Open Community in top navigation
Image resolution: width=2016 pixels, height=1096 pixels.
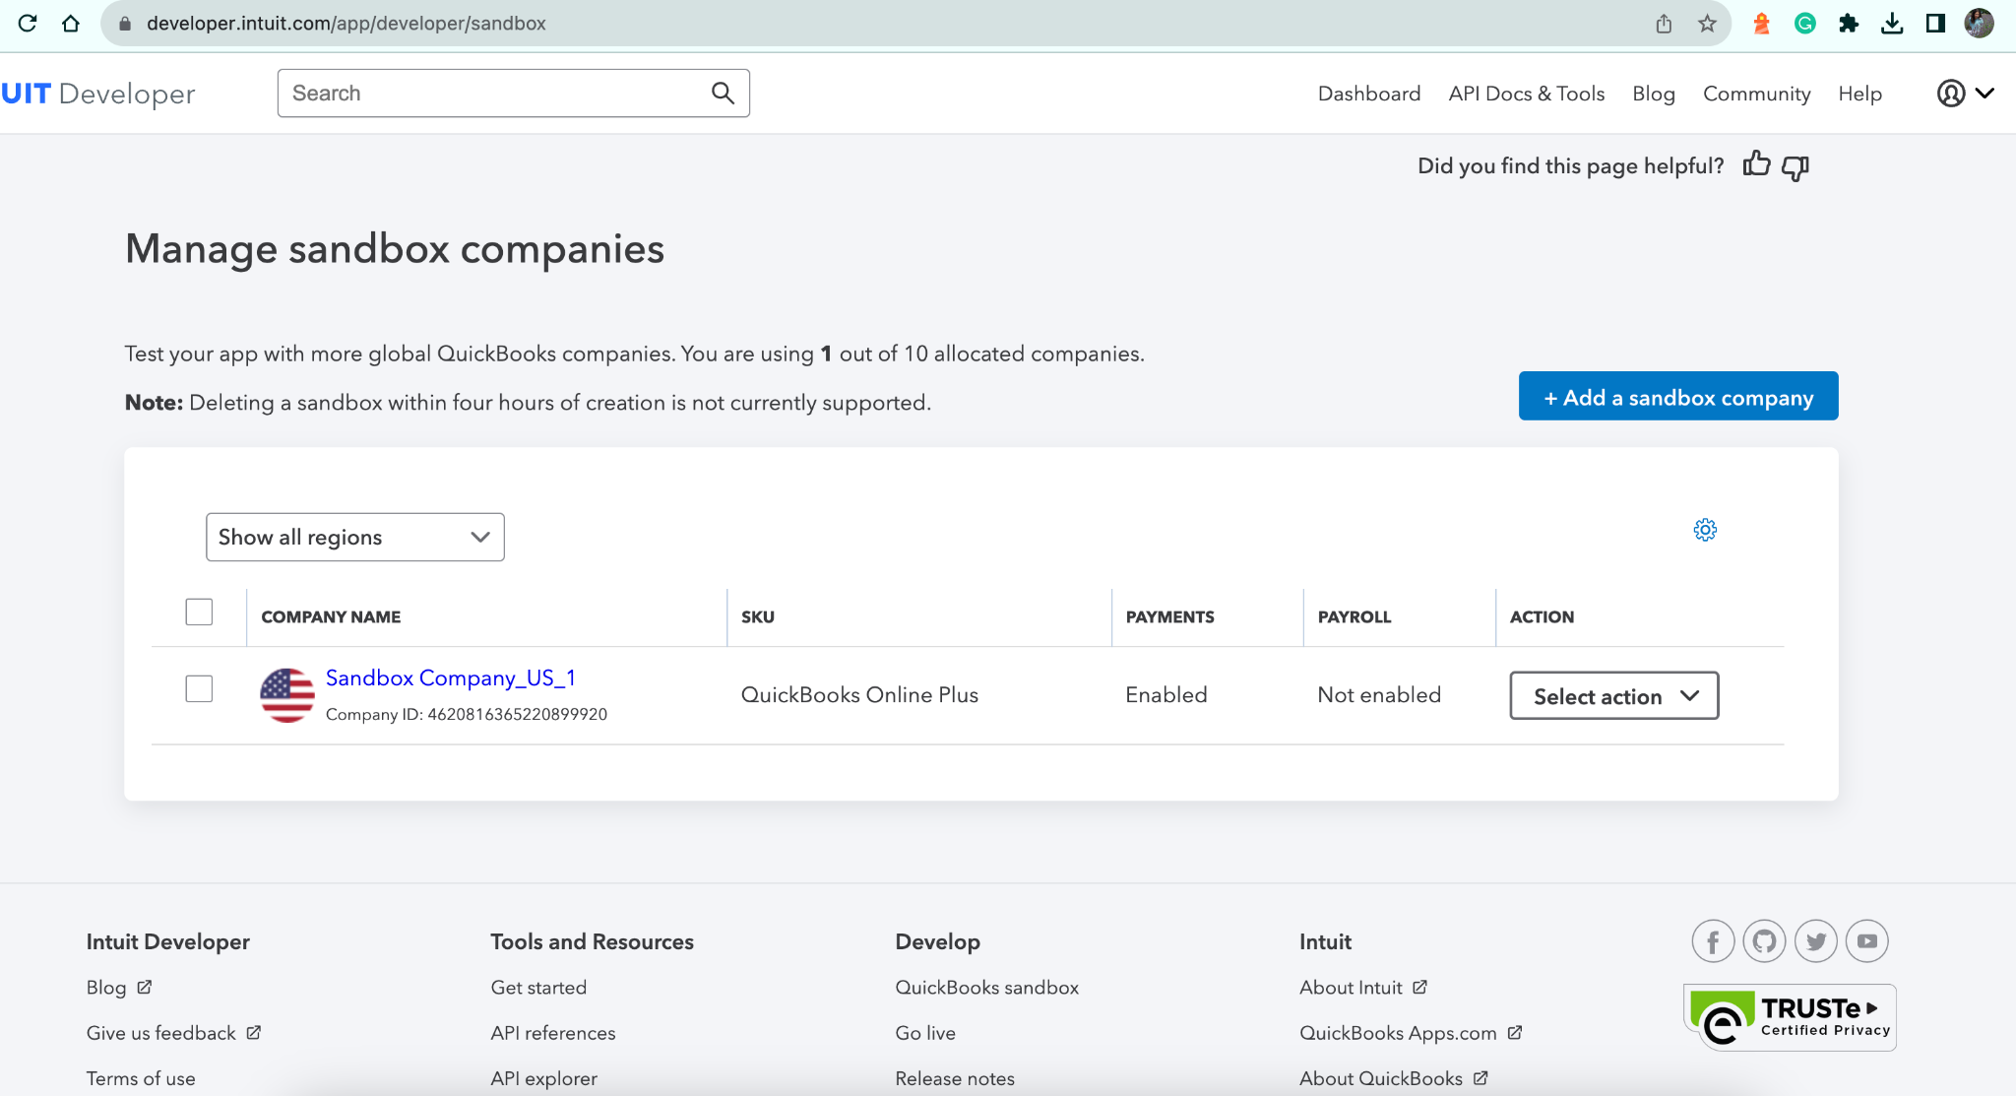pos(1757,94)
